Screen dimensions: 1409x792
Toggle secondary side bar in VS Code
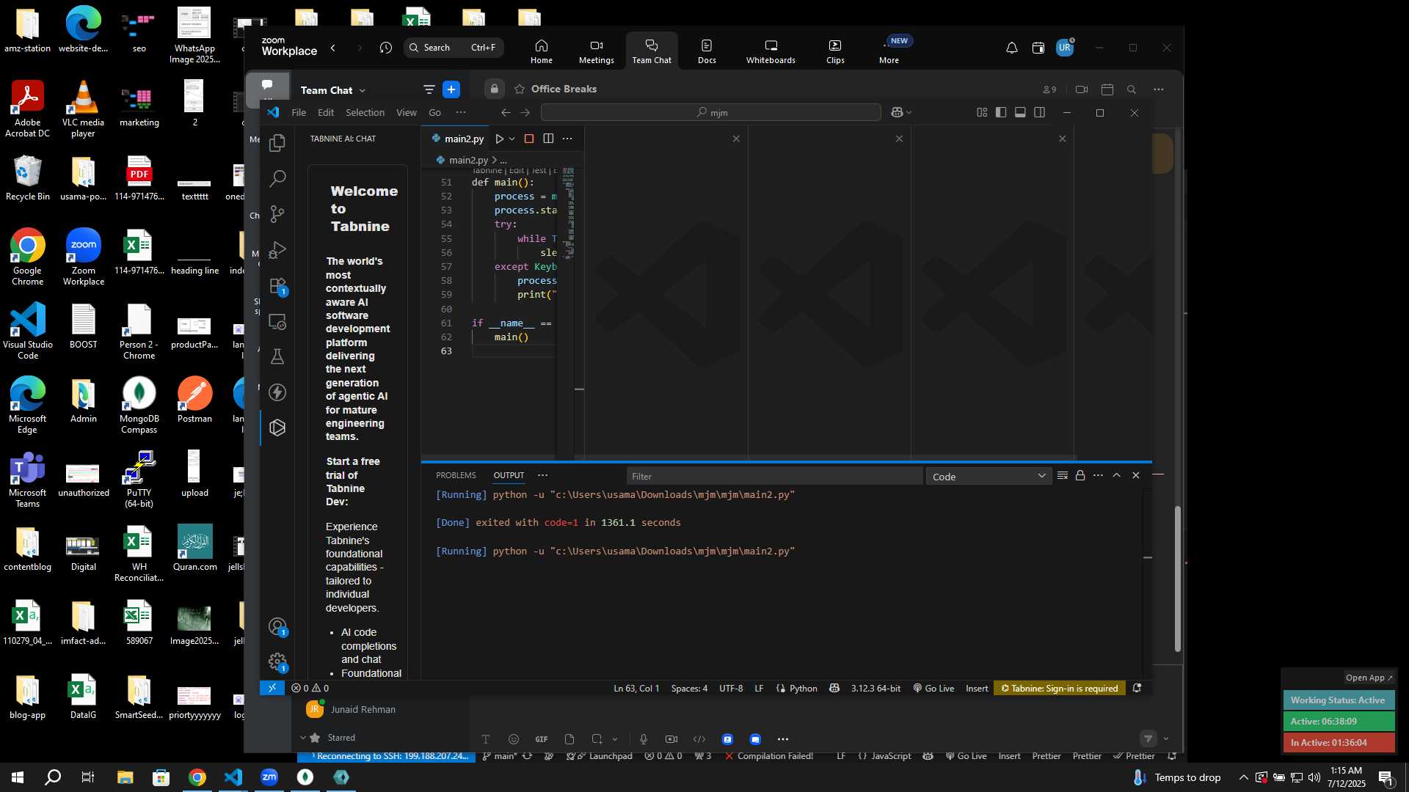coord(1039,112)
